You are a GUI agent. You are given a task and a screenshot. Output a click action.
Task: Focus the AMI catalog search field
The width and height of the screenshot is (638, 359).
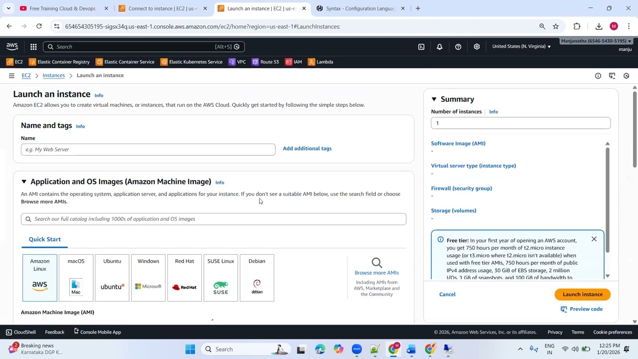point(213,219)
